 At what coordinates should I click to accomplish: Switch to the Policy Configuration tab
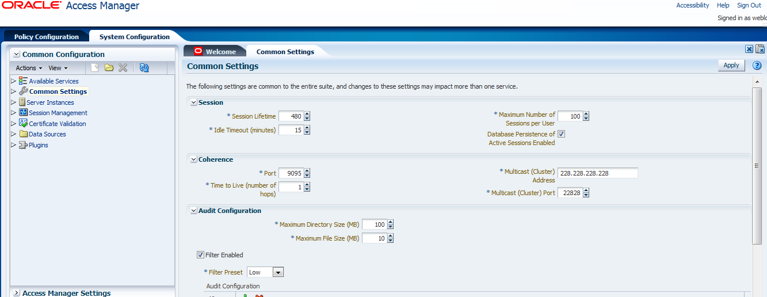pos(47,37)
